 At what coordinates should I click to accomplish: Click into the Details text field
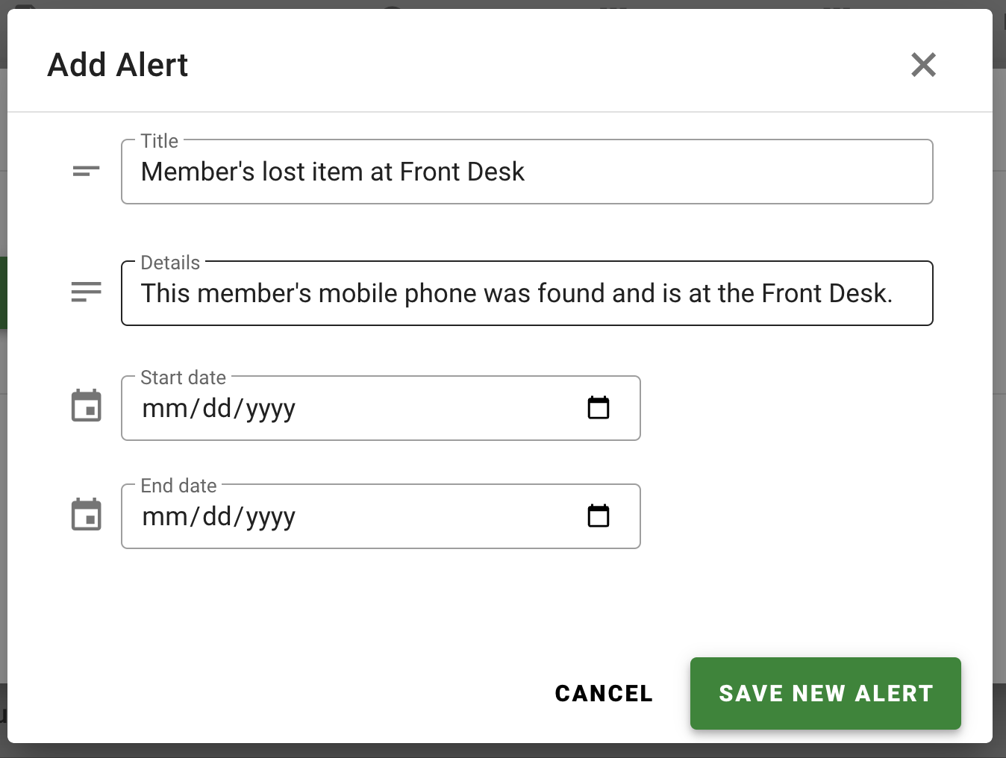coord(527,293)
